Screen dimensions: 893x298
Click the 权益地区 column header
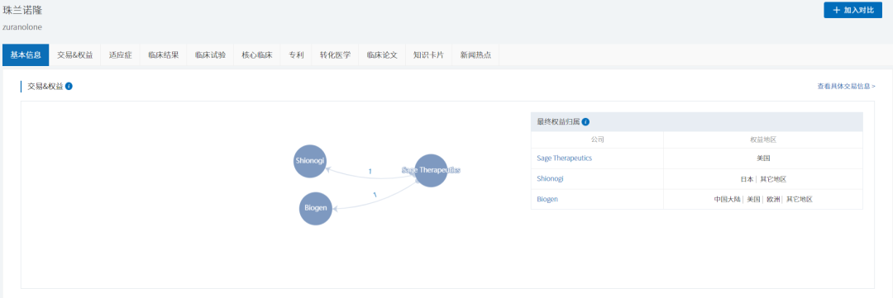[x=762, y=140]
